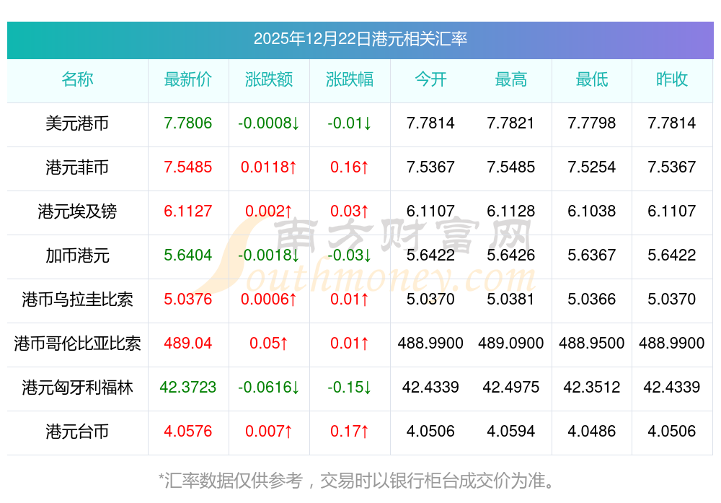Select the 港元菲币 row name
The image size is (721, 503).
(x=77, y=167)
